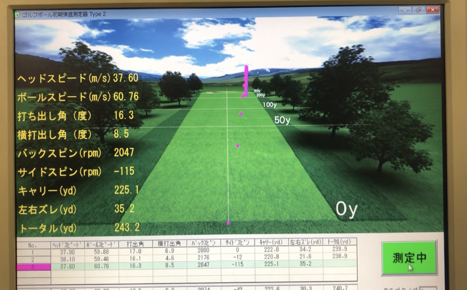The width and height of the screenshot is (467, 290).
Task: Click the 打出角 column header
Action: click(136, 244)
